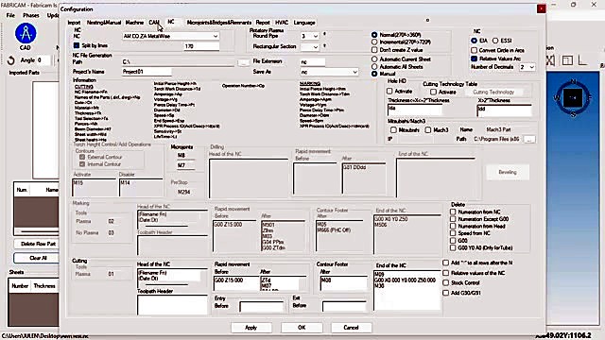
Task: Click the Torch Height Activate M15 field
Action: pos(95,187)
